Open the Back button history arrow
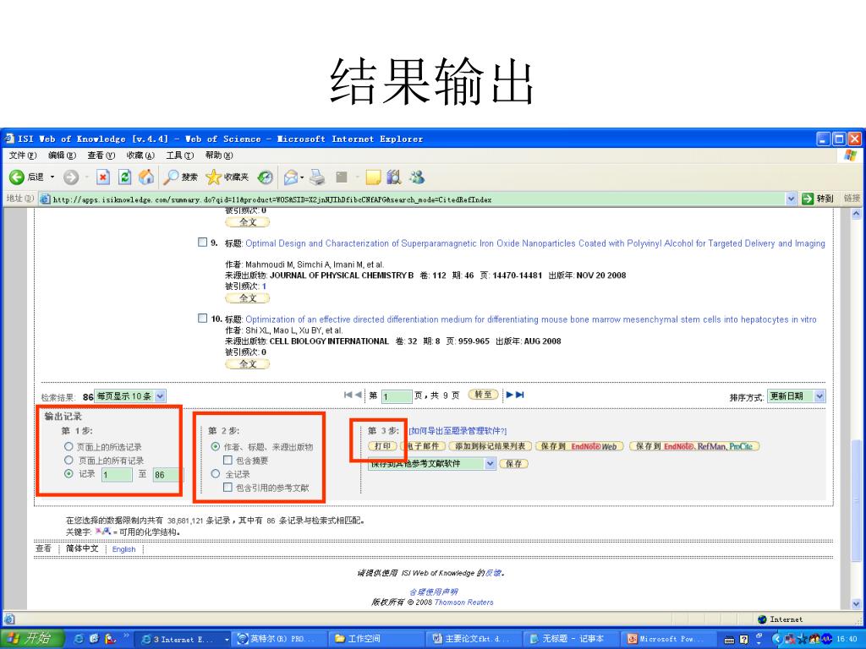The height and width of the screenshot is (649, 866). point(52,177)
